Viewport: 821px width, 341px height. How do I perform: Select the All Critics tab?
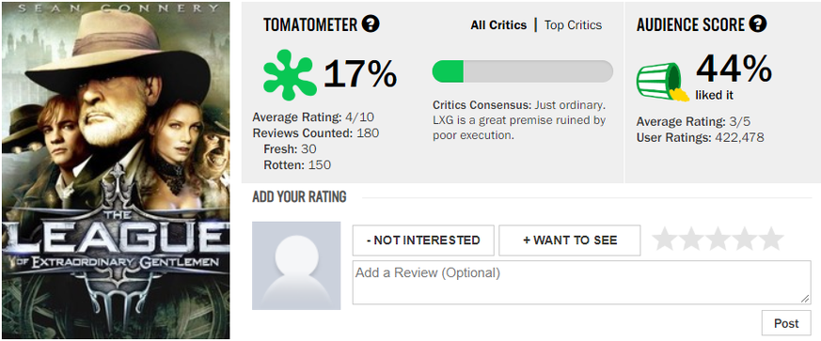pos(498,25)
